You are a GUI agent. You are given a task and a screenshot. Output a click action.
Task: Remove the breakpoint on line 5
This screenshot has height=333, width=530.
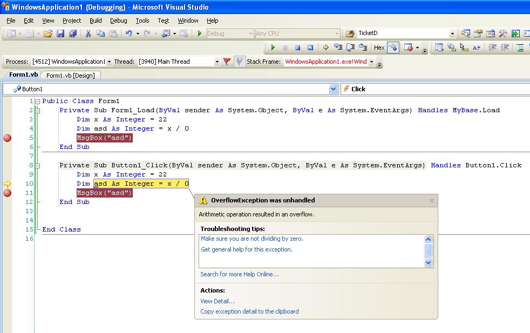7,138
